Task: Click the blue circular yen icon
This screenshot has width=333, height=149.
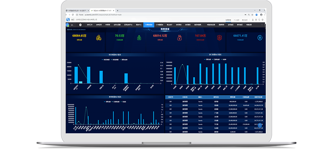Action: (259, 37)
